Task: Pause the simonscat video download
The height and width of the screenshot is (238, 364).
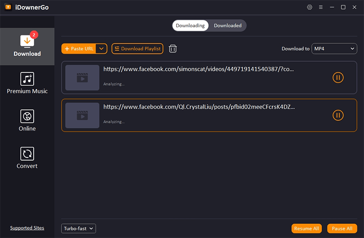Action: pyautogui.click(x=338, y=77)
